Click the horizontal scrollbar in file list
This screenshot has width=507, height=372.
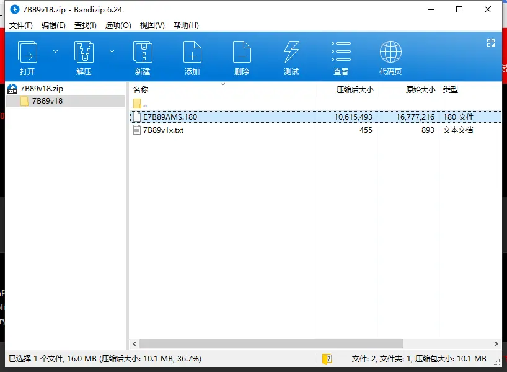click(x=271, y=343)
